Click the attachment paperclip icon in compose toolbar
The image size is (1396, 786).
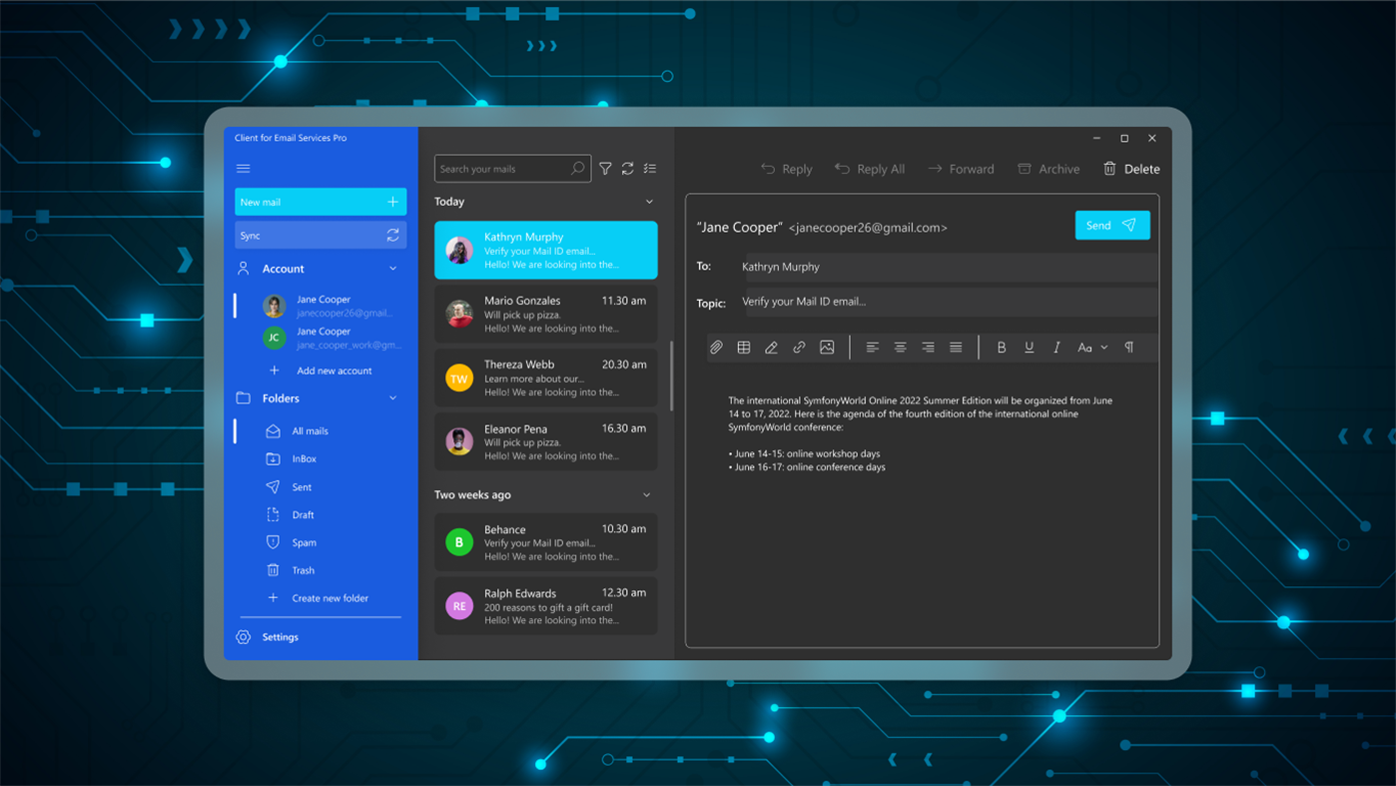716,347
